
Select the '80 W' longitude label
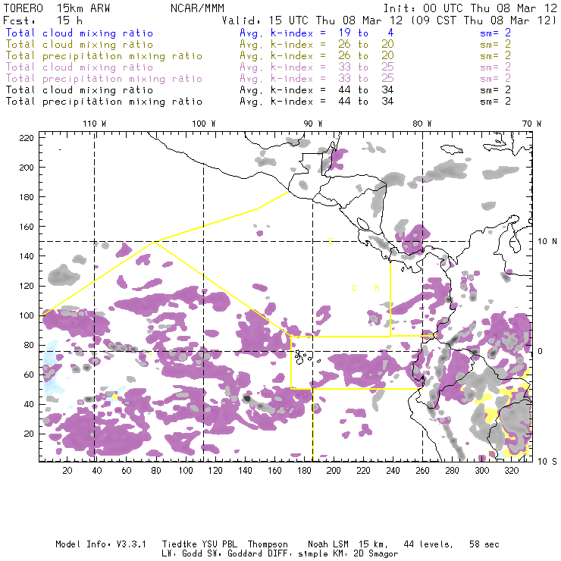[422, 124]
